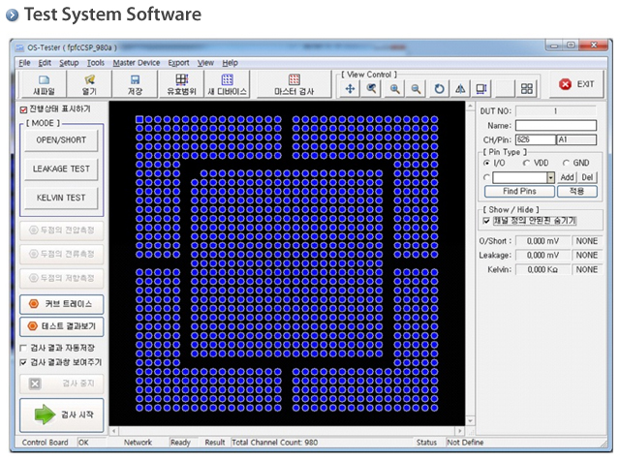Mirror the view with the flip icon
Viewport: 620px width, 461px height.
460,88
